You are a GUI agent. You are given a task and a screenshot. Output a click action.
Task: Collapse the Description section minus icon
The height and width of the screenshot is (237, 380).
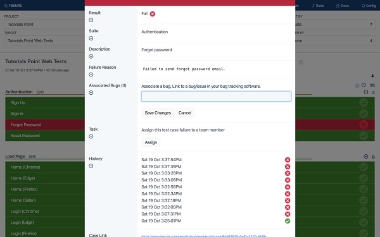point(91,56)
